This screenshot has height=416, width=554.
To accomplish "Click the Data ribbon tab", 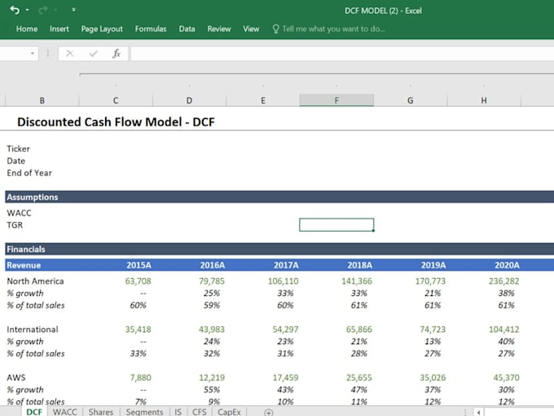I will (x=187, y=29).
